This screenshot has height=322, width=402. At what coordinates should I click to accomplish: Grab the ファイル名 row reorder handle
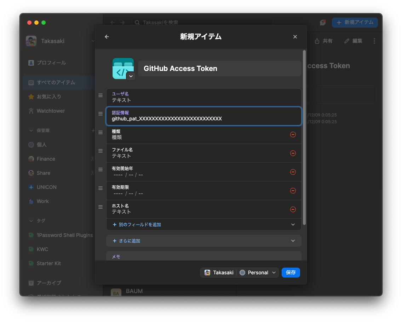point(100,151)
